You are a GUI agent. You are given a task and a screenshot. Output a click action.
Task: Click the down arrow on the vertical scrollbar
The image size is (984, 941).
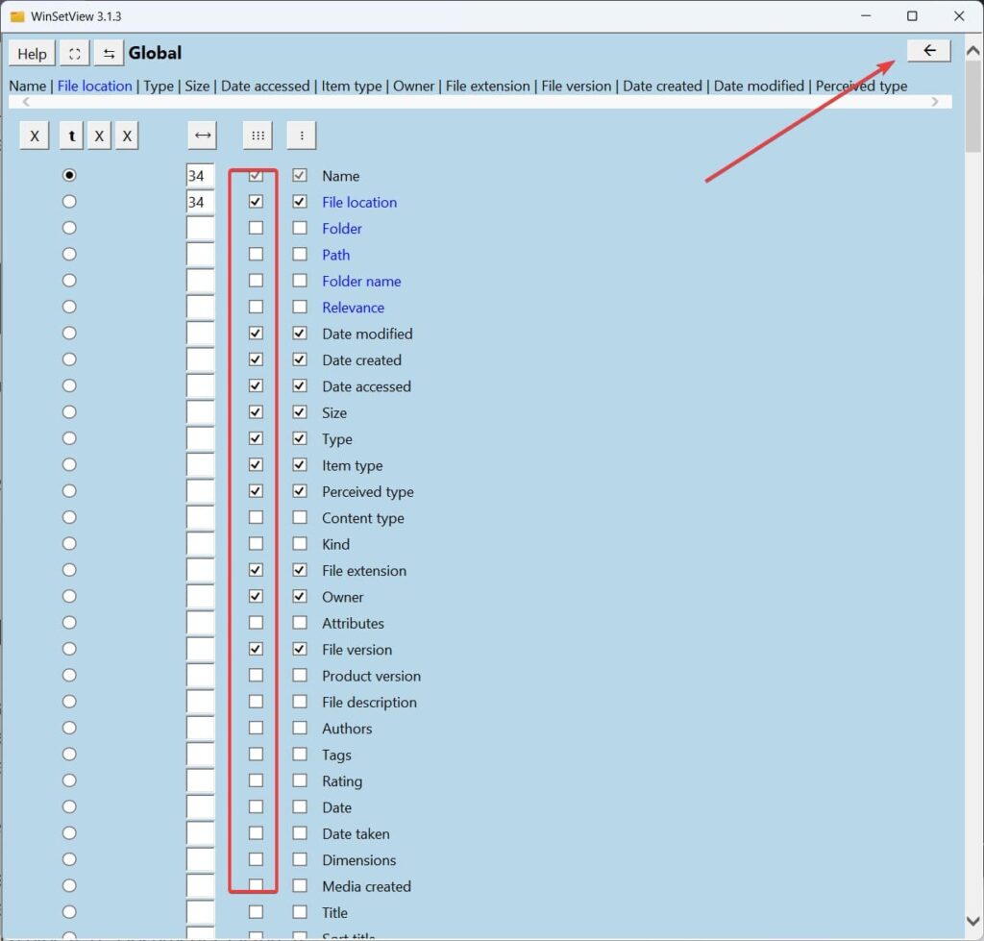(x=973, y=919)
